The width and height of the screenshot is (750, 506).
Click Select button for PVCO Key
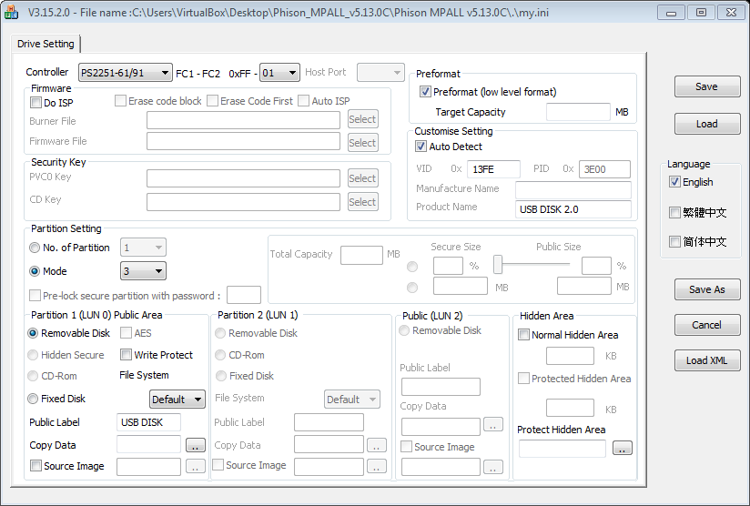click(362, 177)
